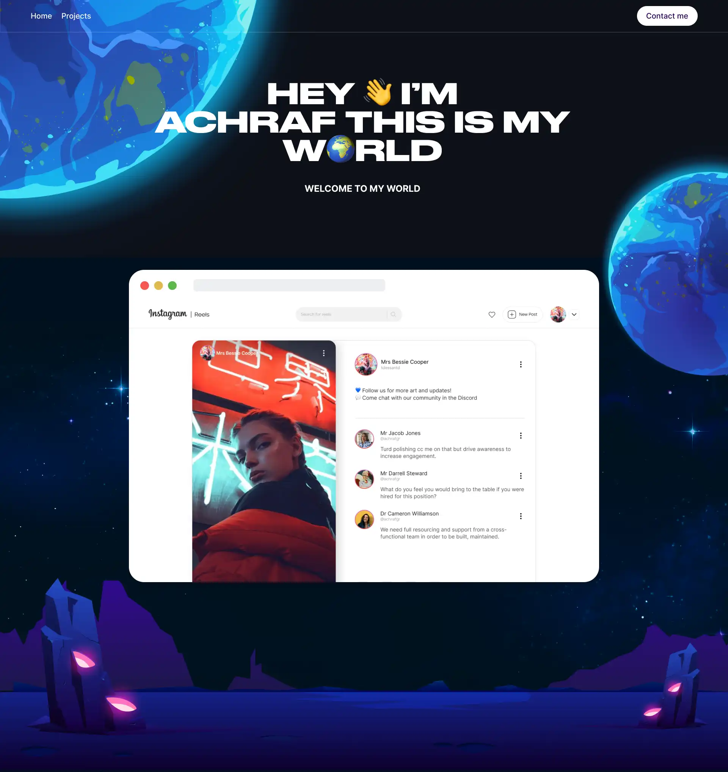The height and width of the screenshot is (772, 728).
Task: Click the search icon in Reels bar
Action: (x=394, y=315)
